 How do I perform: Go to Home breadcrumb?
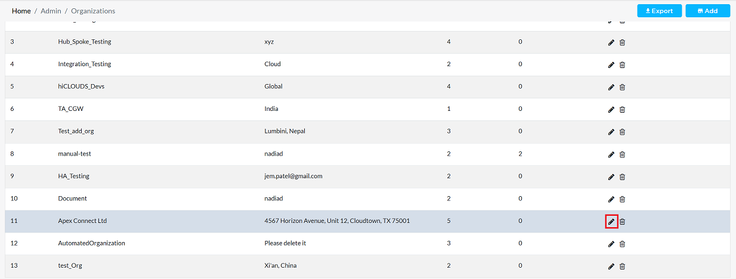tap(21, 11)
